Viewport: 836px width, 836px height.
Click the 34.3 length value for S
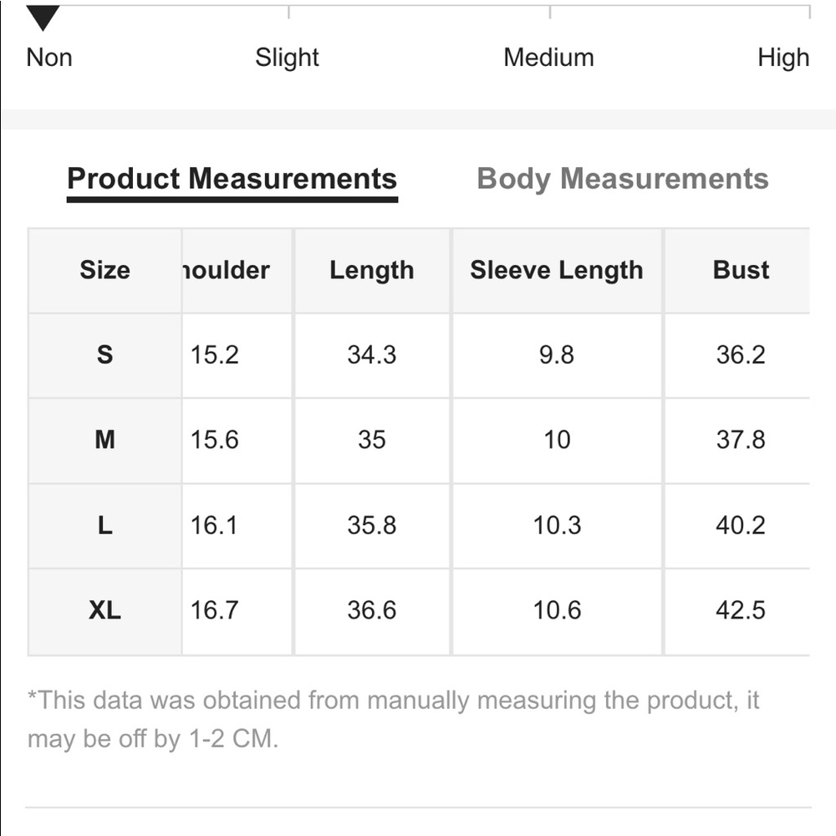click(372, 355)
